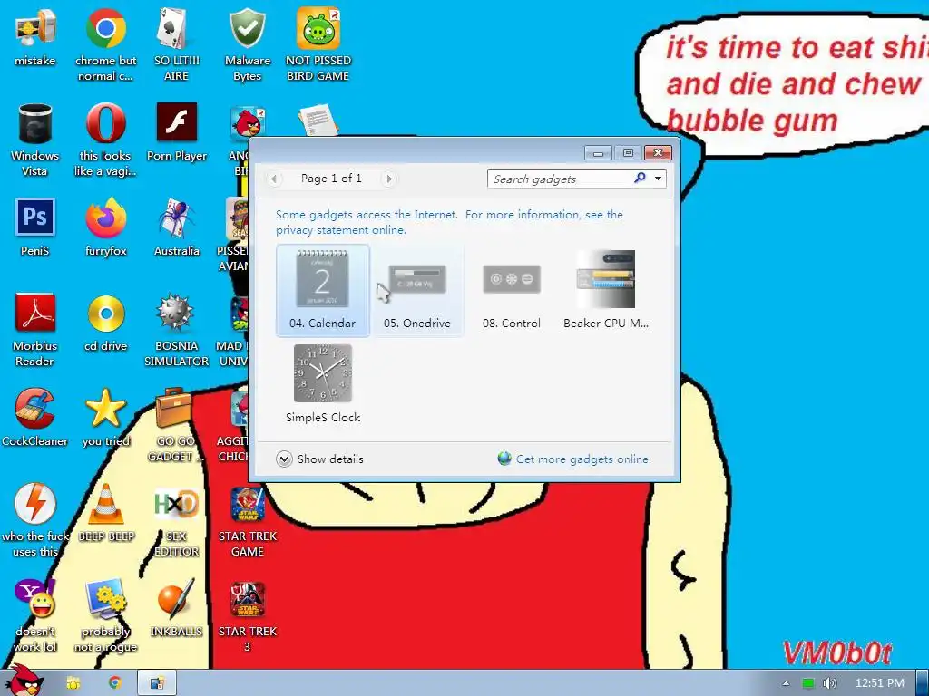This screenshot has width=929, height=696.
Task: Select the 05. Onedrive gadget
Action: click(x=416, y=290)
